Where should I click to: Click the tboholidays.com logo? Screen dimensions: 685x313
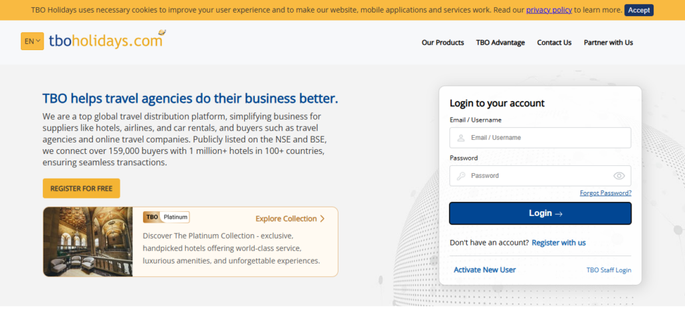click(107, 41)
